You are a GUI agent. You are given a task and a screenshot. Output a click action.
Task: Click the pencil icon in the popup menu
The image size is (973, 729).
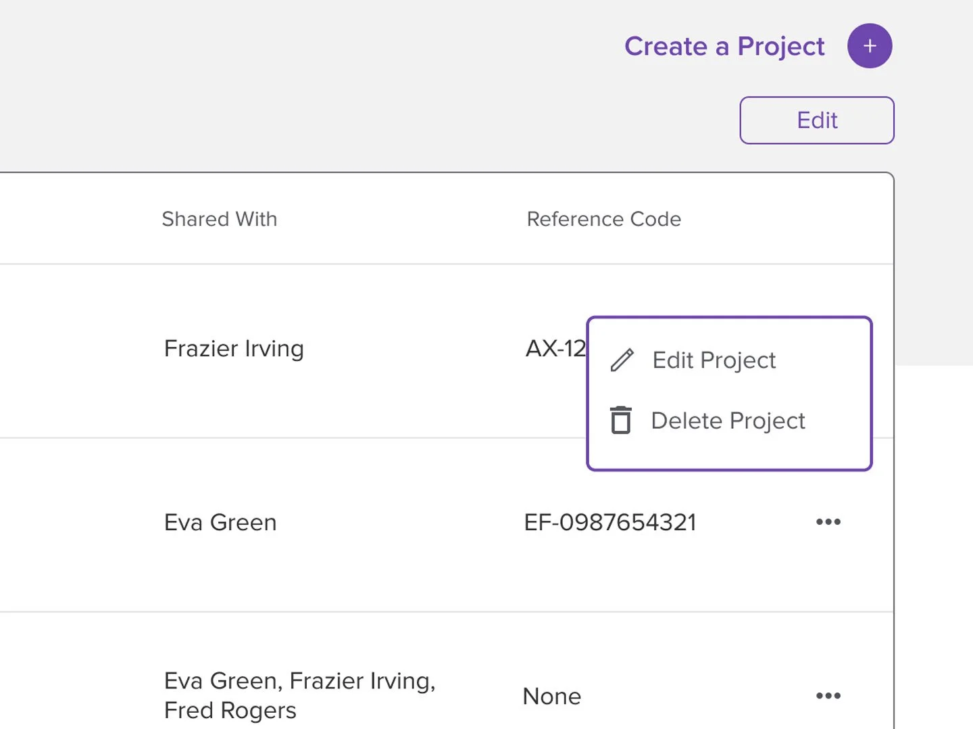coord(622,360)
